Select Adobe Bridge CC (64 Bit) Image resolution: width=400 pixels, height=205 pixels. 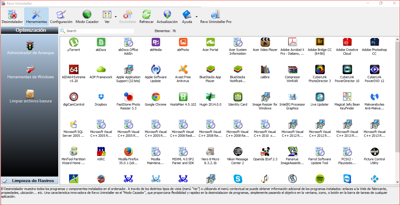pyautogui.click(x=320, y=46)
